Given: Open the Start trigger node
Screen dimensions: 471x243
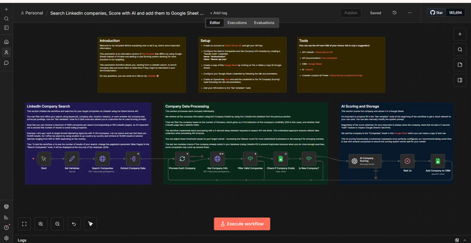Looking at the screenshot, I should (x=44, y=159).
